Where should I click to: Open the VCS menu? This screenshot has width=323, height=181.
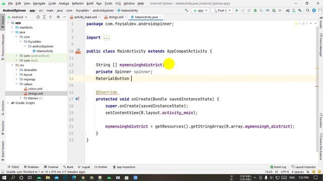[x=118, y=4]
